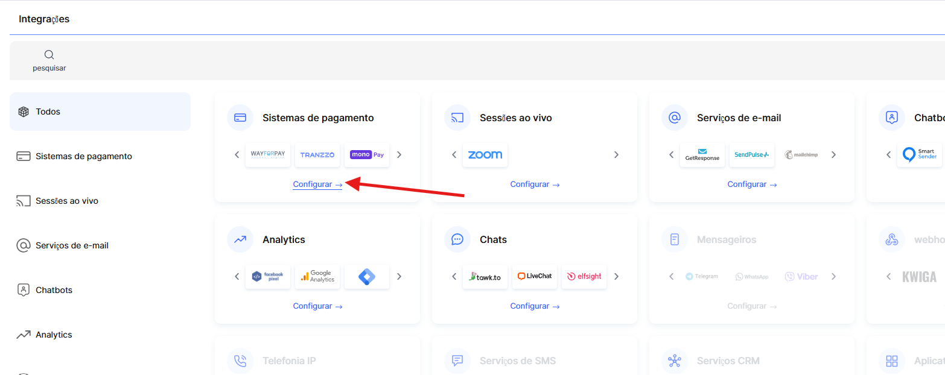This screenshot has width=945, height=375.
Task: Go to previous logo in Sistemas de pagamento carousel
Action: (x=237, y=155)
